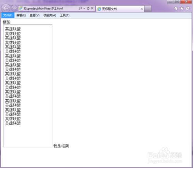The image size is (194, 170).
Task: Open the 文件(F) menu
Action: click(8, 15)
